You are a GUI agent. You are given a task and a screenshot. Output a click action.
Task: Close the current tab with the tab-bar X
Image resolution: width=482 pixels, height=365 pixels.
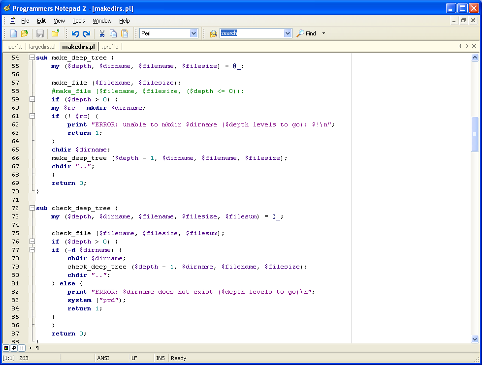click(474, 46)
